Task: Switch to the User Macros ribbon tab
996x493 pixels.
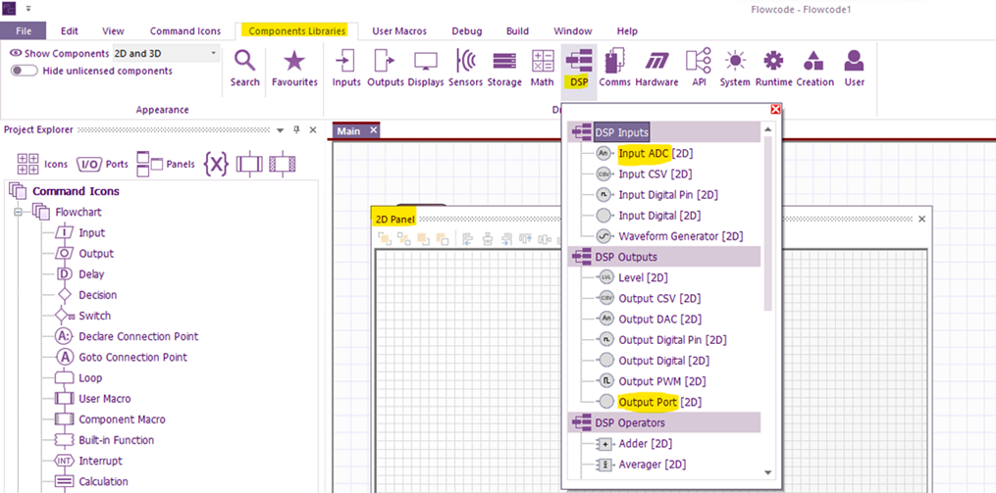Action: [x=399, y=30]
